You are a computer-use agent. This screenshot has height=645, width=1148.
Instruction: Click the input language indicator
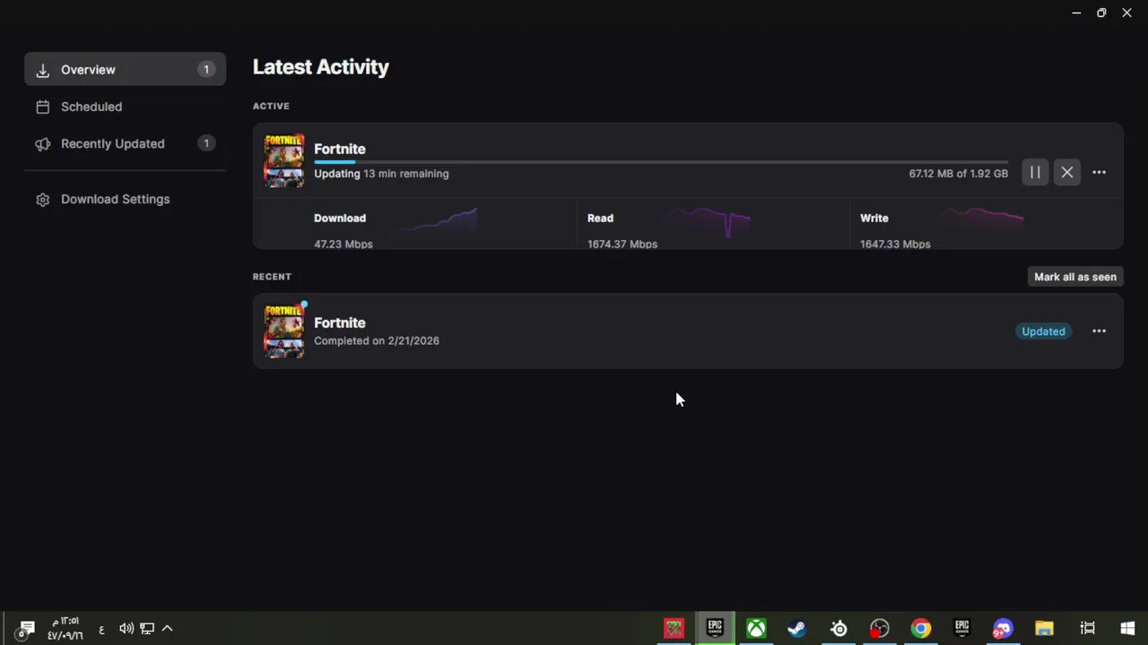point(101,630)
